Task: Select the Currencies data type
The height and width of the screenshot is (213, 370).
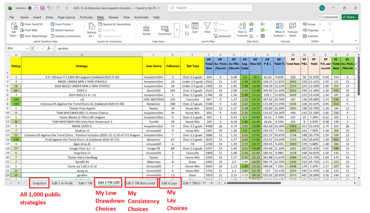Action: (165, 28)
